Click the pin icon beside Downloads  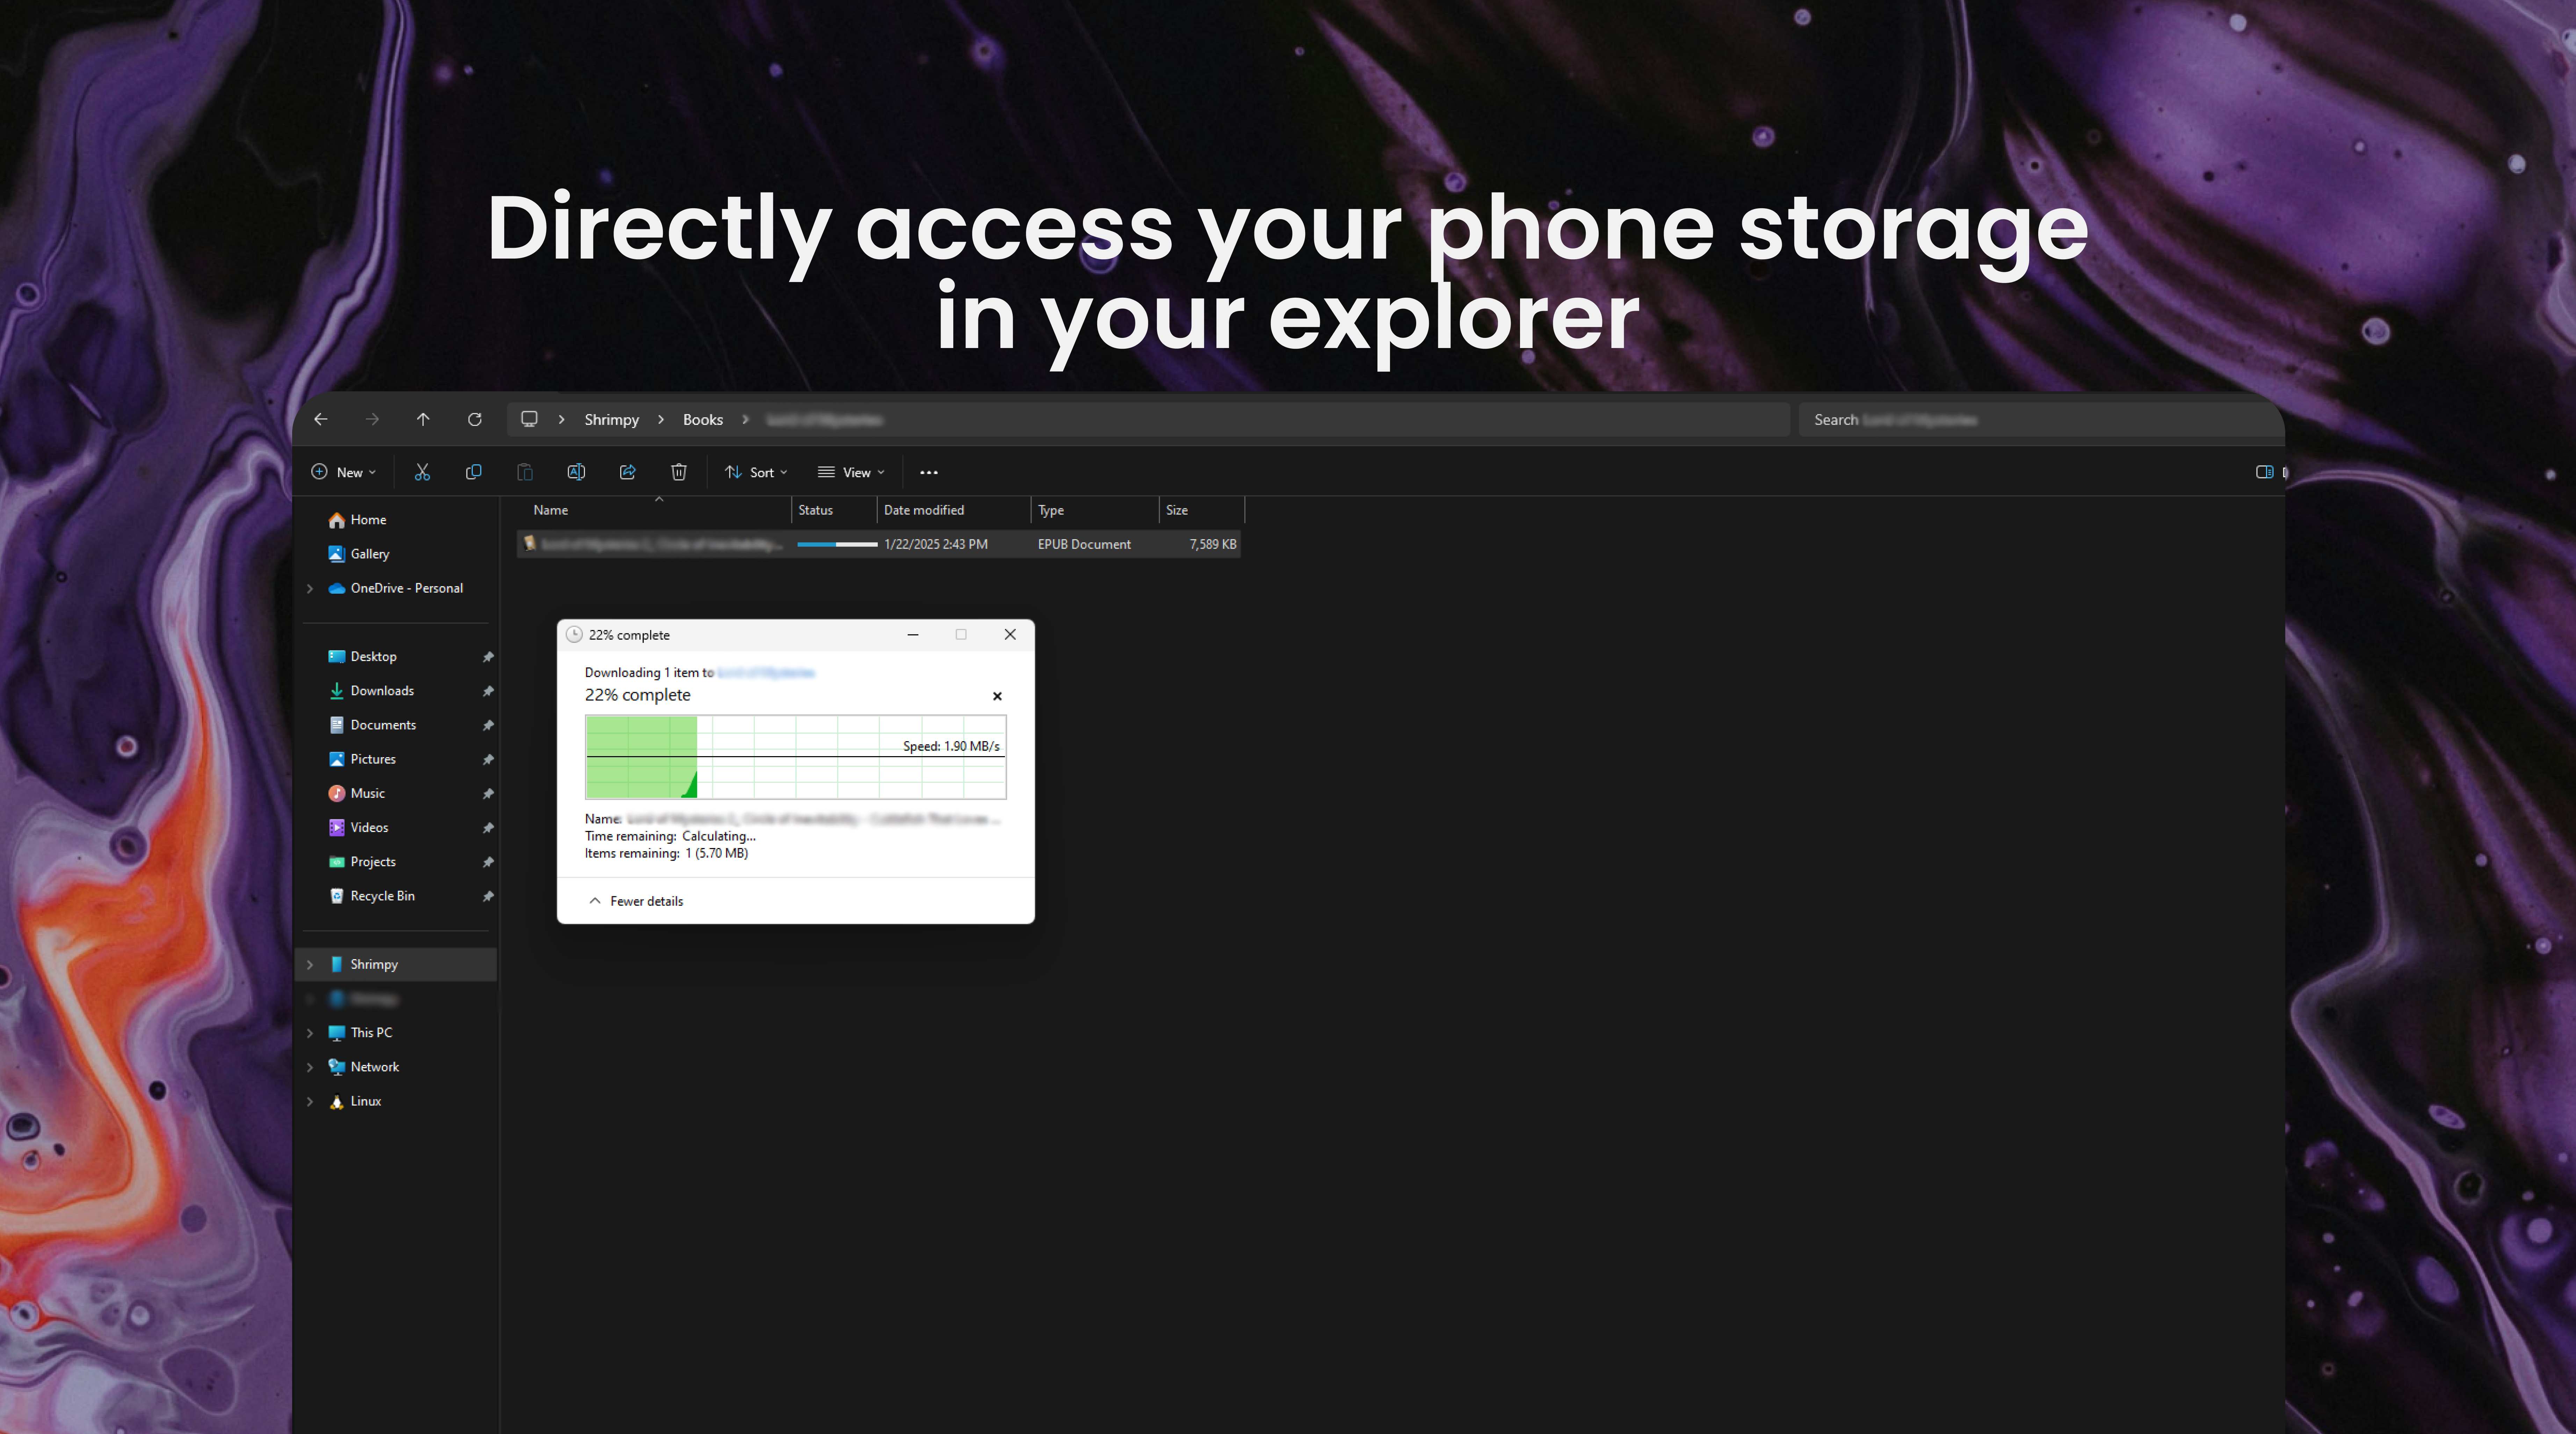point(488,691)
